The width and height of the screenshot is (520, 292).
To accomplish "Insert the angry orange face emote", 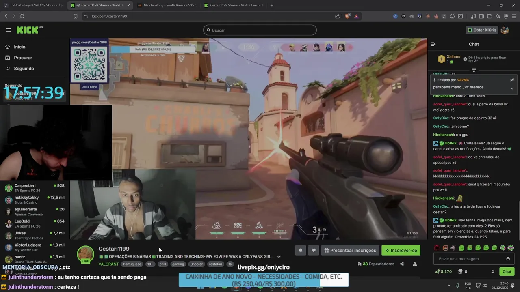I will click(445, 248).
